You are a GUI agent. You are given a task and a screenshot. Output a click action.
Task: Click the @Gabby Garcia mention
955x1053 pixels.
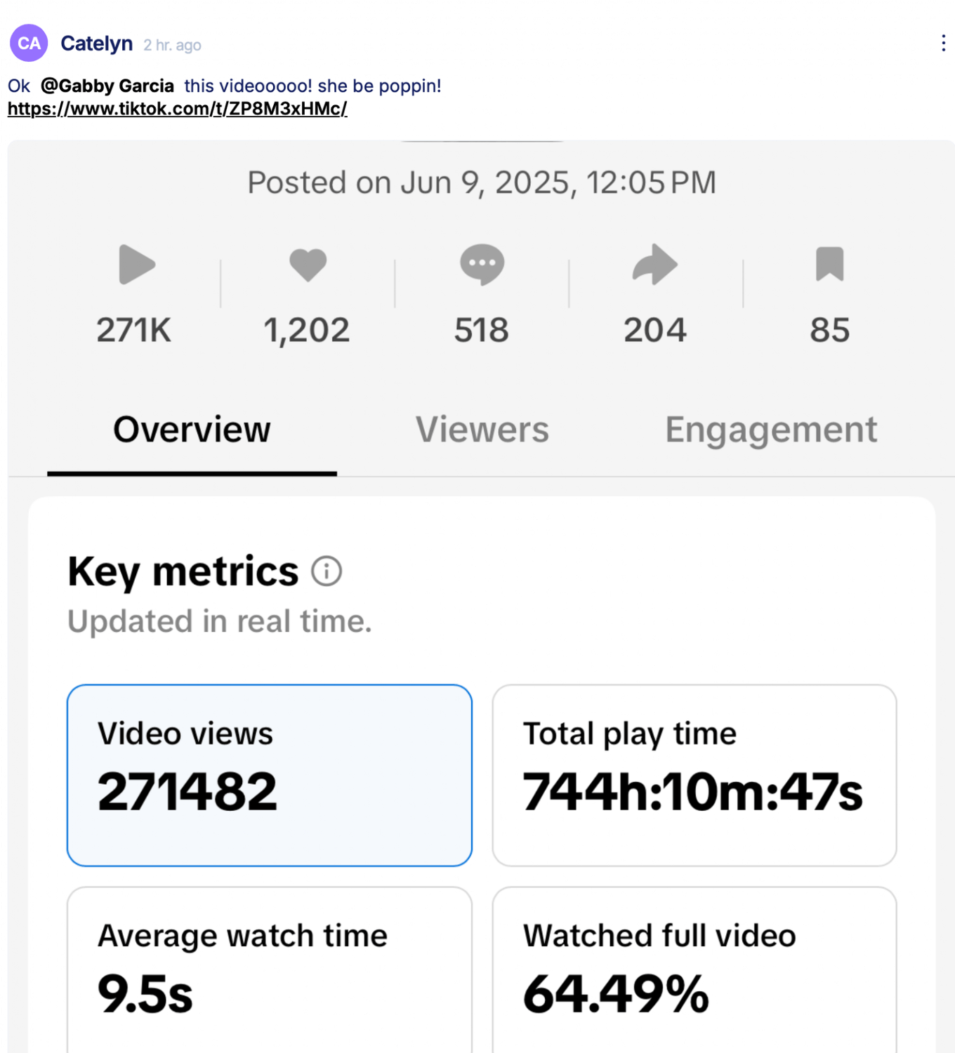[107, 86]
